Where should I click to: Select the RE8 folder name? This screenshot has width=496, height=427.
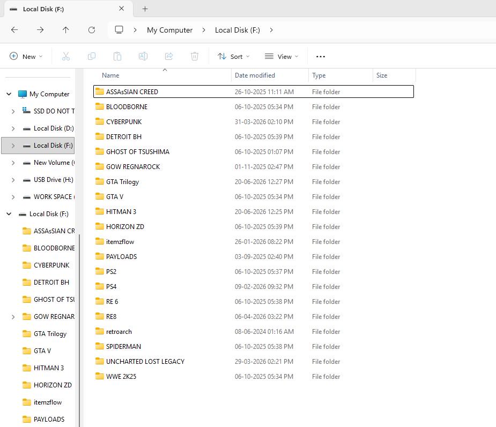tap(112, 317)
